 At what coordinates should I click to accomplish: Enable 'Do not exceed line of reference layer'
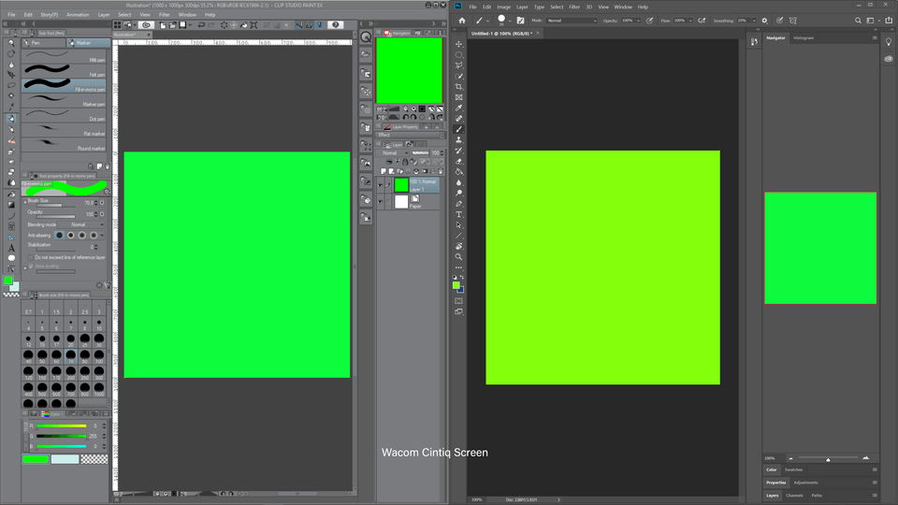click(30, 256)
